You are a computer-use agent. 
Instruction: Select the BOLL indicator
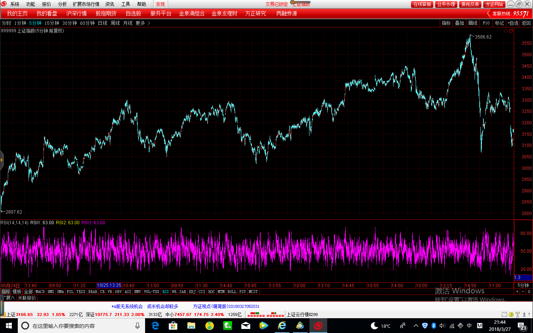pyautogui.click(x=232, y=292)
